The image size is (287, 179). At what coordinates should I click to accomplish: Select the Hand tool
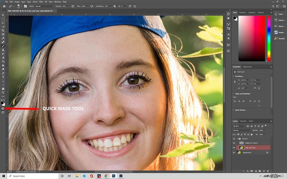pos(3,88)
